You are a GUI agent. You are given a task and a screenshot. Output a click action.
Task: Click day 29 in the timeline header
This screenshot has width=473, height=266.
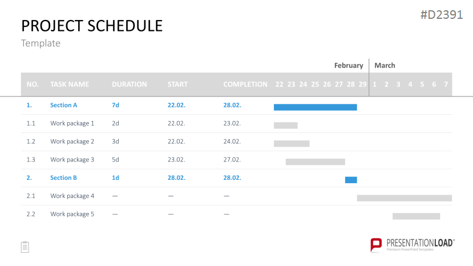point(362,84)
